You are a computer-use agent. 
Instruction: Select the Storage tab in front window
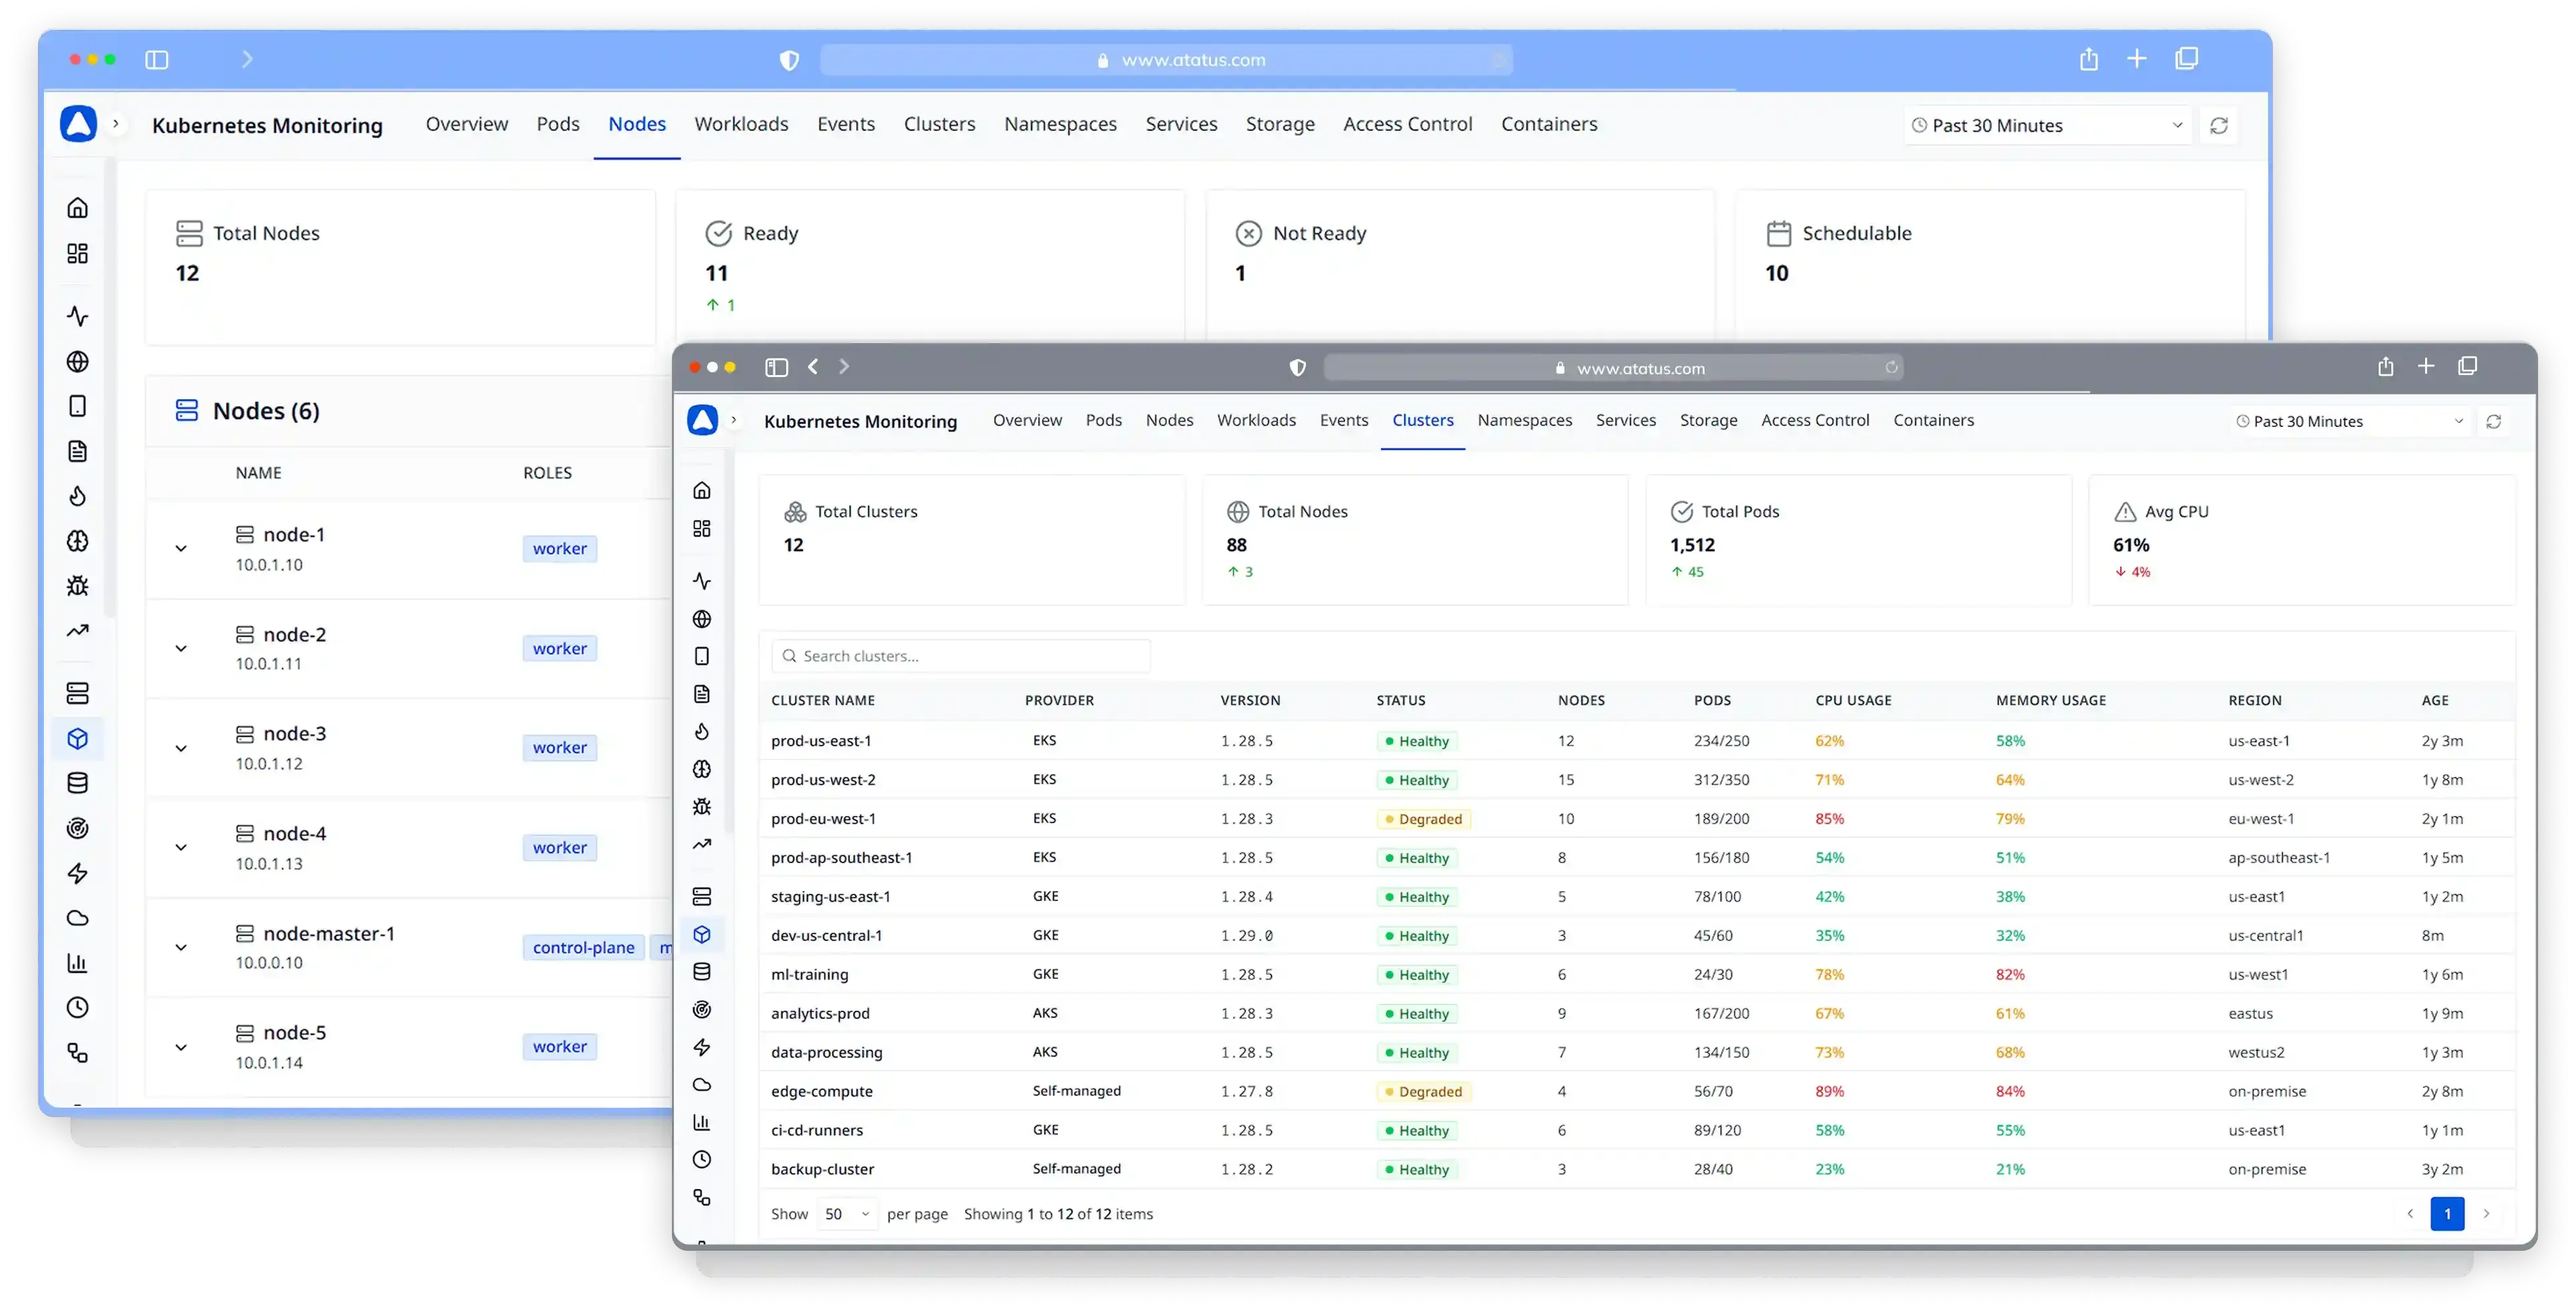point(1708,420)
